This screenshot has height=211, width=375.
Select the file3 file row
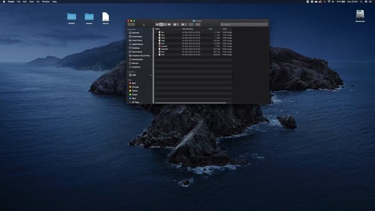tap(193, 40)
